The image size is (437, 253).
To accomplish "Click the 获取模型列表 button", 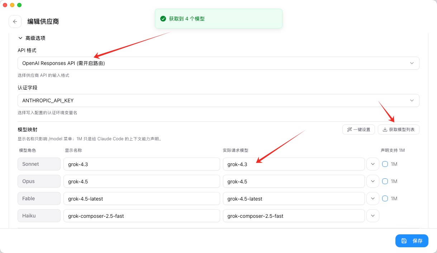I will coord(399,130).
